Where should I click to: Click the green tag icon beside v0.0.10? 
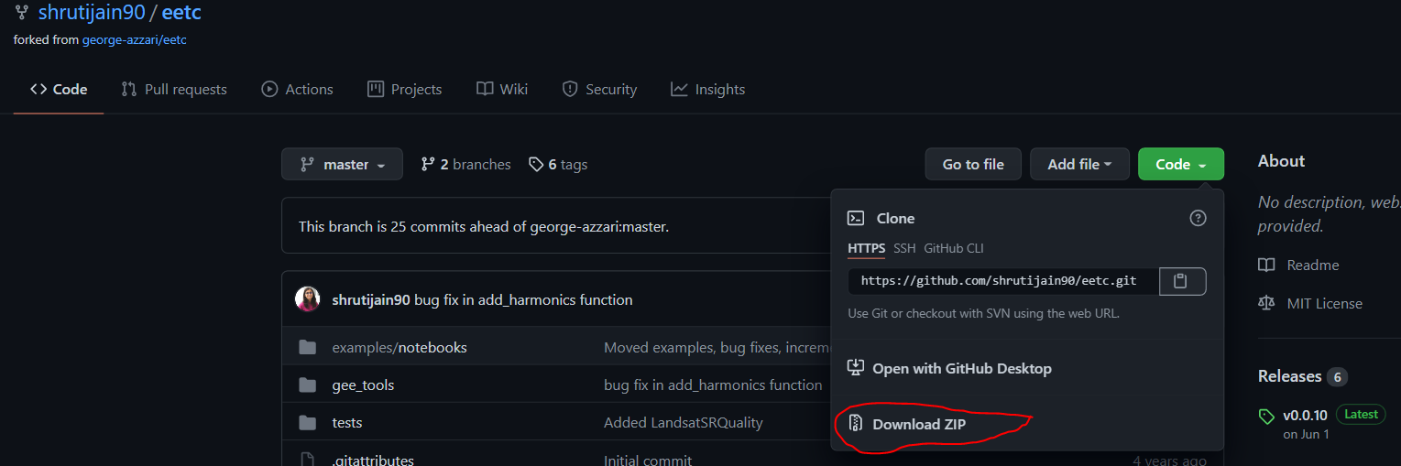click(1266, 417)
